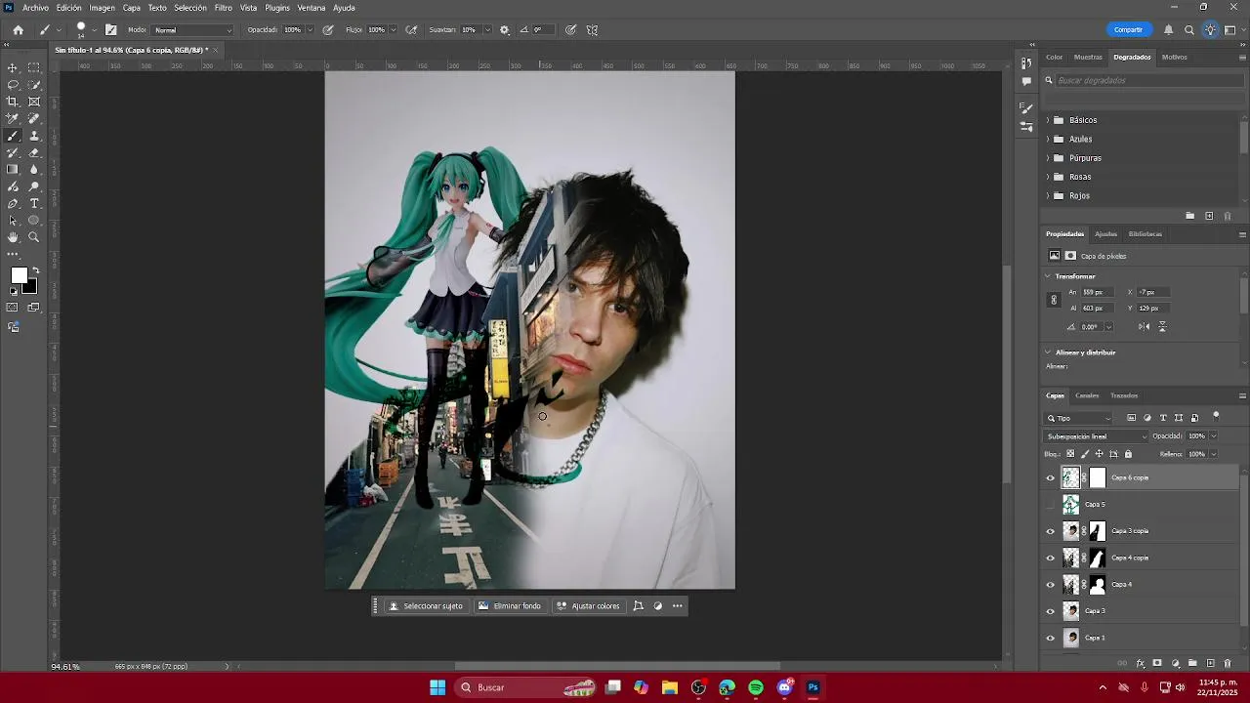The width and height of the screenshot is (1250, 703).
Task: Collapse the Transformar section
Action: pyautogui.click(x=1048, y=276)
